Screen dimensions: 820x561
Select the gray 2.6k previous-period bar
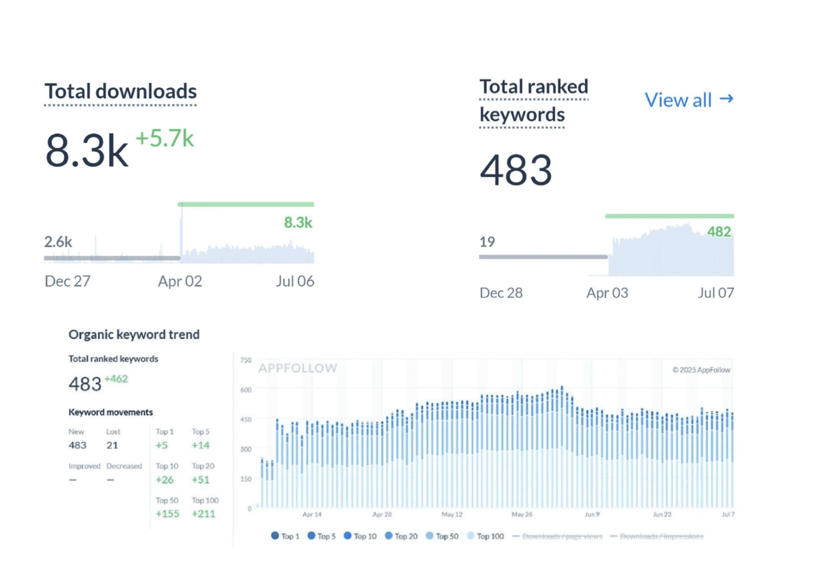[x=112, y=258]
